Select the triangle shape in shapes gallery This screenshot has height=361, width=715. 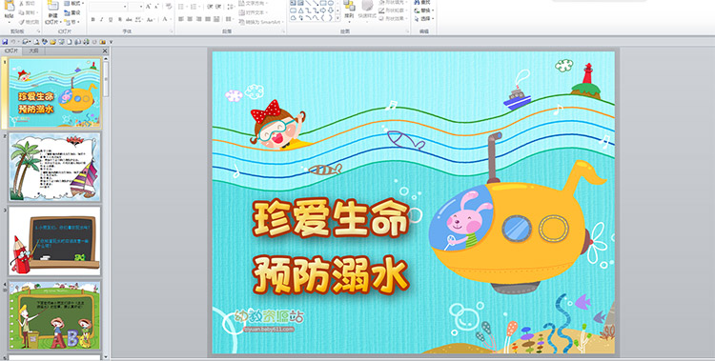click(300, 10)
